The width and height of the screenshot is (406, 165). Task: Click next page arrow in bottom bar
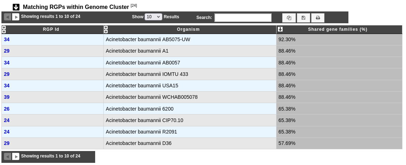(16, 156)
